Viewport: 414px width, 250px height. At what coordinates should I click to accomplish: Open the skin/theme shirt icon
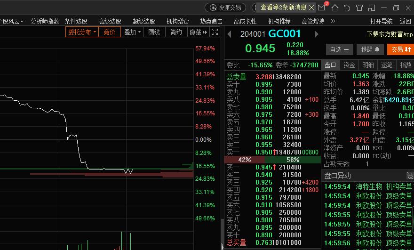[x=359, y=8]
